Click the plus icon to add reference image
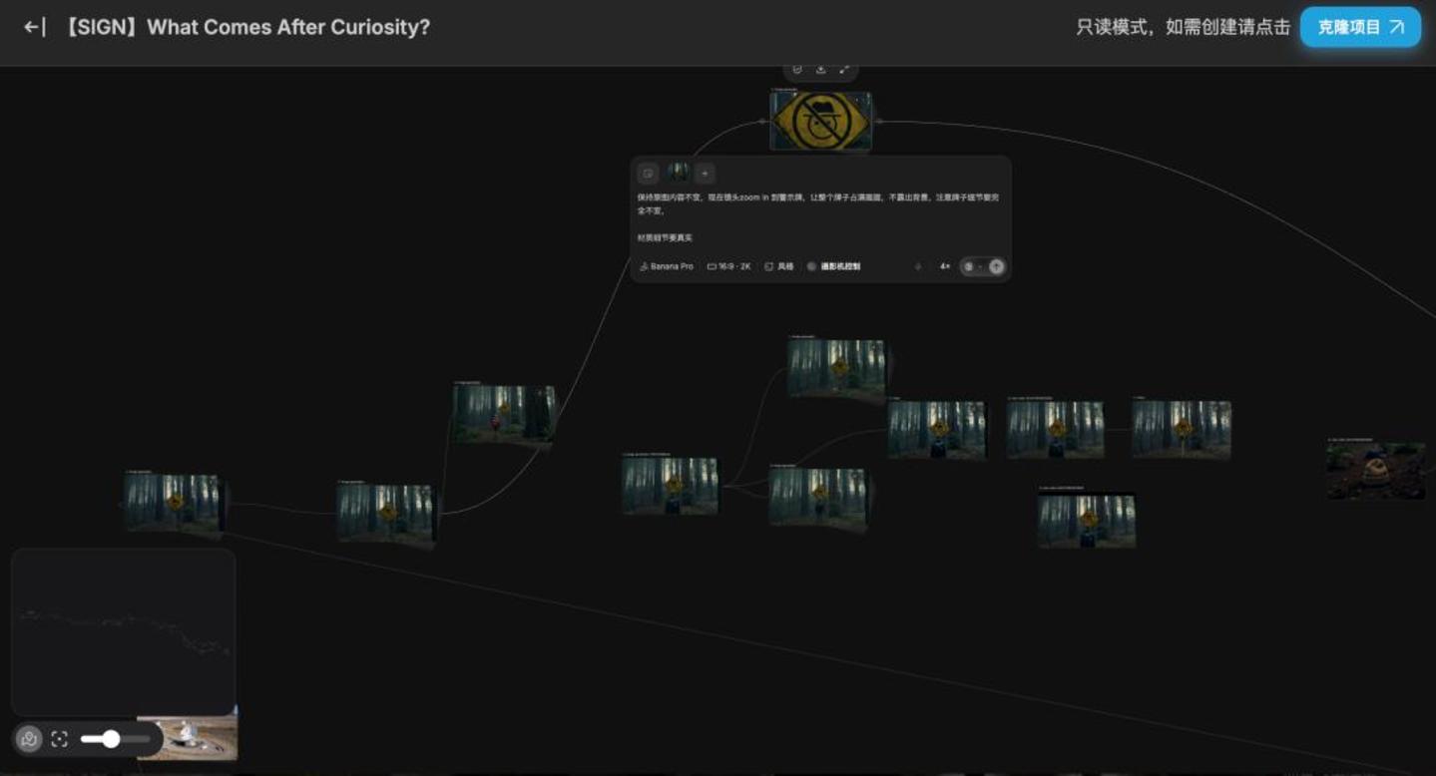Screen dimensions: 1436x776 click(x=705, y=174)
